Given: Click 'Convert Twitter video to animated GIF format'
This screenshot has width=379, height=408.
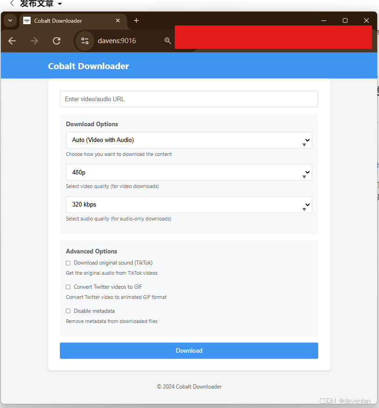Looking at the screenshot, I should (116, 297).
